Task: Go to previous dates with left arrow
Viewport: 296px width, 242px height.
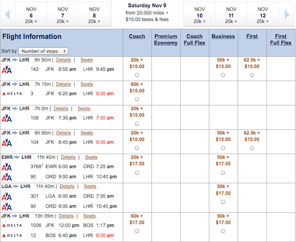Action: 7,15
